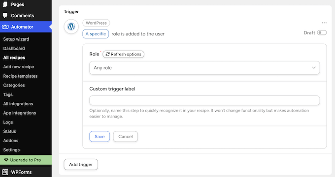Open the Logs page
Viewport: 335px width, 177px height.
point(8,122)
